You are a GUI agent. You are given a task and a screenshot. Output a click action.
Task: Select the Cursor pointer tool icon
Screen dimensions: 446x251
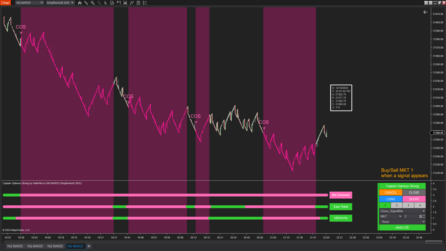105,3
